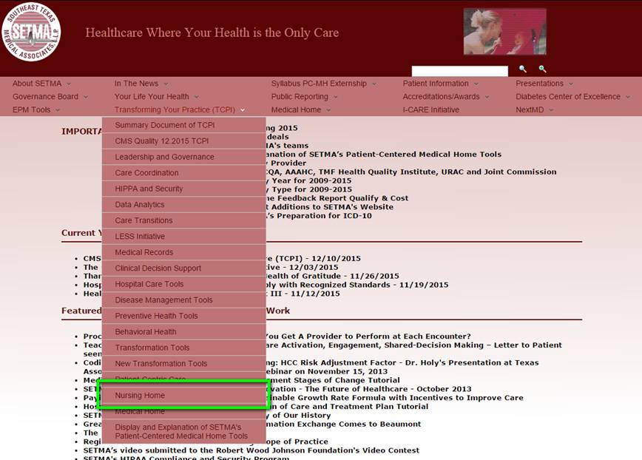The image size is (642, 460).
Task: Click the Shared-Decision Making Letter to Patient link
Action: [x=414, y=345]
